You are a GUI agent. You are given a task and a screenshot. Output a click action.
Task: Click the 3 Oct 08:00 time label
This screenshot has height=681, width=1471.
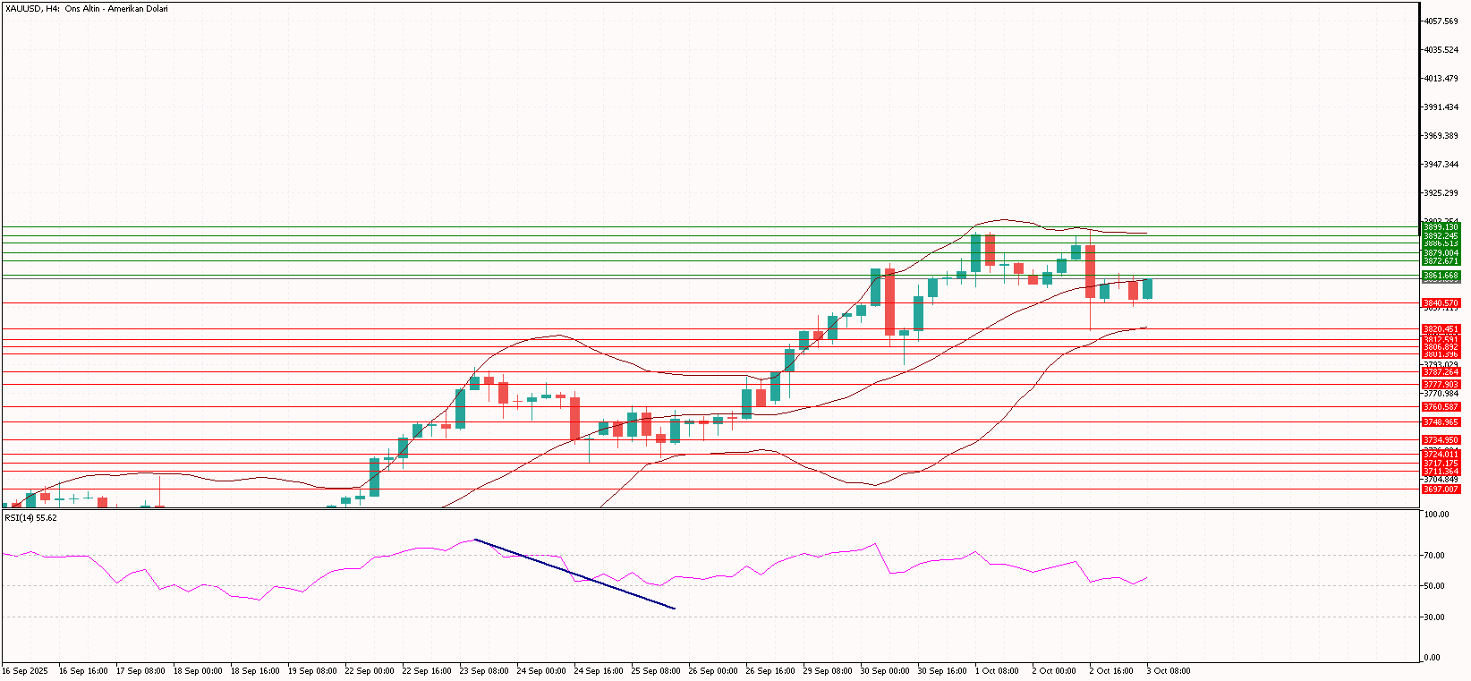(1169, 671)
